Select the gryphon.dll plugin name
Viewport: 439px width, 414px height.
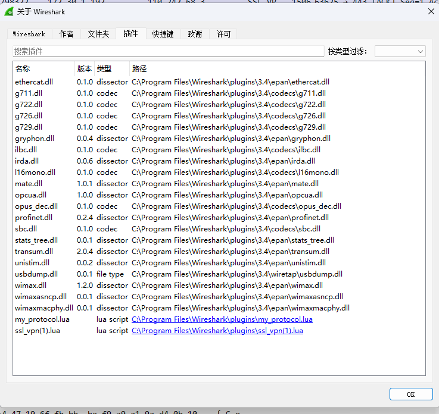(x=35, y=139)
